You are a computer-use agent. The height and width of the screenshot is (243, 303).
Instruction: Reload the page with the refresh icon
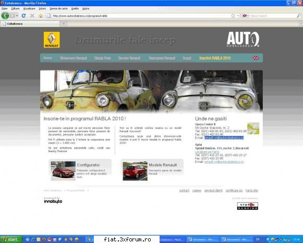pos(23,16)
